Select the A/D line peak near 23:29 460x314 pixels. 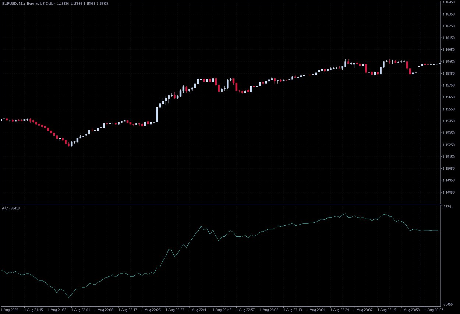tap(345, 214)
